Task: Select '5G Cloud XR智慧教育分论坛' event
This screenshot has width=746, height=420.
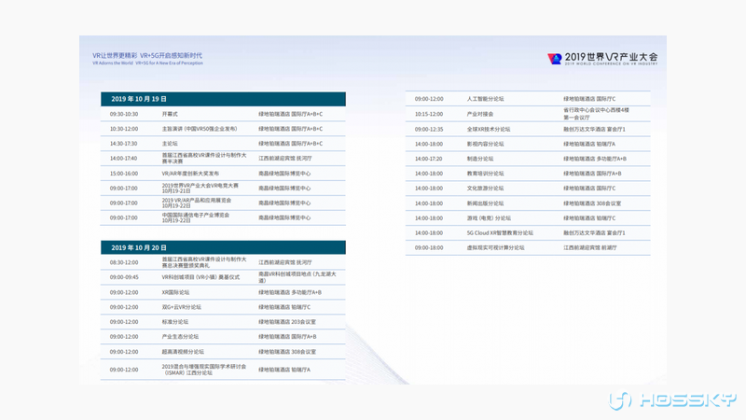Action: click(x=500, y=233)
